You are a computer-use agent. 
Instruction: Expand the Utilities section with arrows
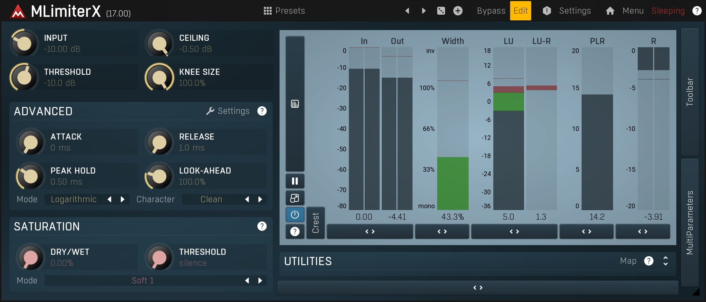[665, 261]
